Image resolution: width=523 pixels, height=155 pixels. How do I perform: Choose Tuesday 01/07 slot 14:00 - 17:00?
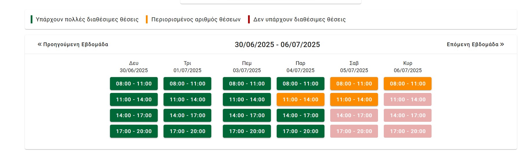click(187, 115)
